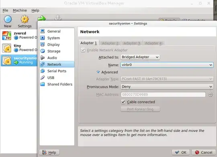Image resolution: width=217 pixels, height=157 pixels.
Task: Open the Storage settings page
Action: [57, 51]
